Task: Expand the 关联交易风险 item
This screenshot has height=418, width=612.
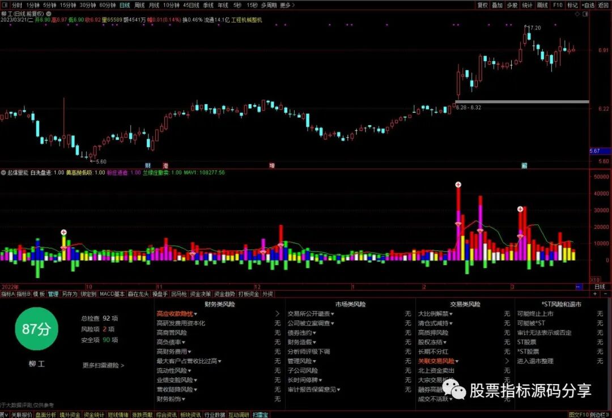Action: point(438,361)
